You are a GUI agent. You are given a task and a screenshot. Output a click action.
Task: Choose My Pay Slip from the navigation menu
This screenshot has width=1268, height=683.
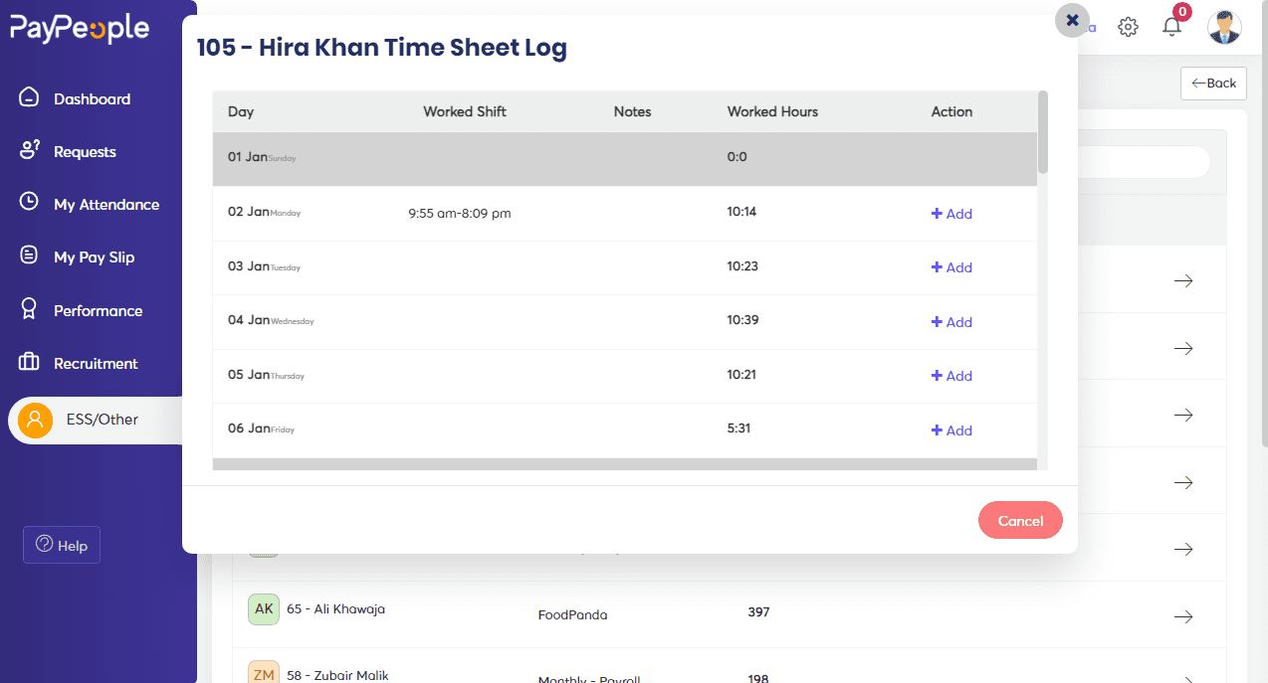[x=96, y=256]
